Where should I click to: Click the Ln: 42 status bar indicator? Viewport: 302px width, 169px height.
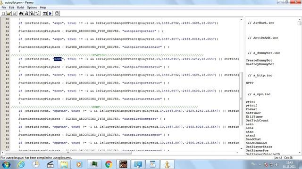coord(278,158)
